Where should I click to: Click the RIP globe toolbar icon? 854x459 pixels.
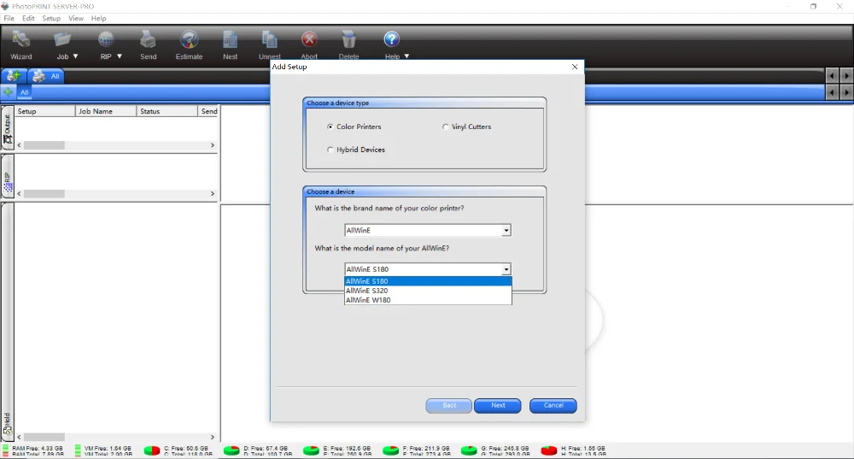click(x=106, y=40)
